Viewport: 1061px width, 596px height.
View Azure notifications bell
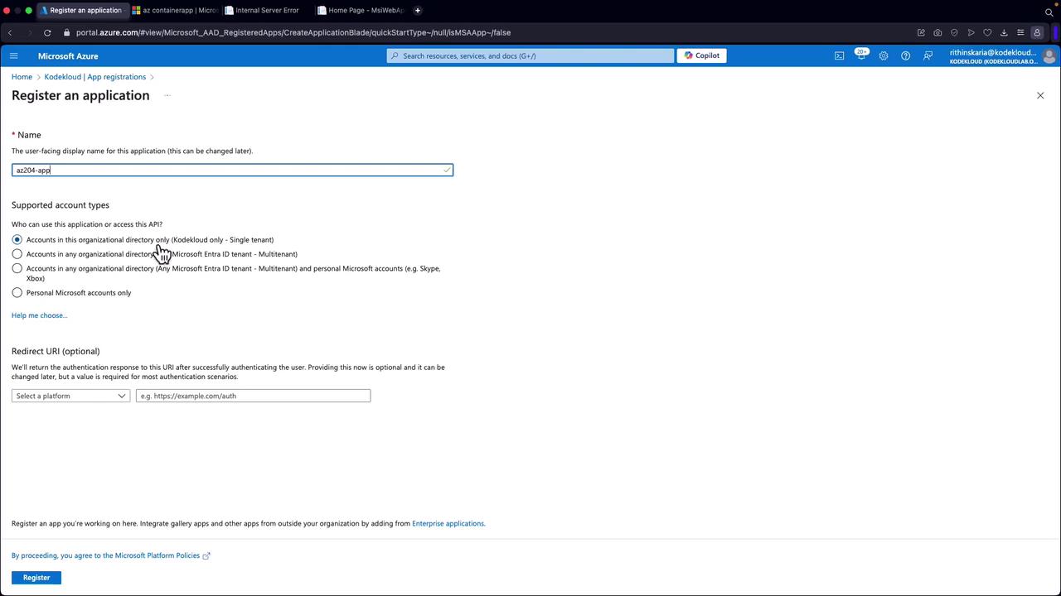tap(861, 55)
